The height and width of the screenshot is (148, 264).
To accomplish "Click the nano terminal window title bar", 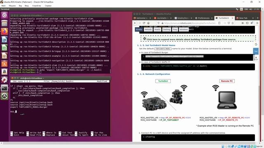I will pyautogui.click(x=61, y=78).
